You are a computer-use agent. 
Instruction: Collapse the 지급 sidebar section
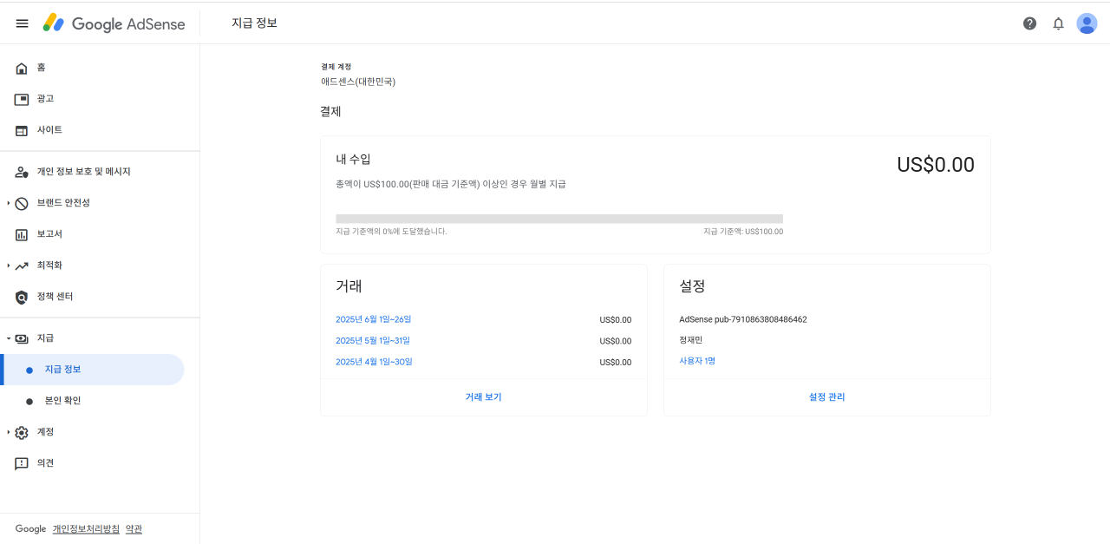click(x=7, y=338)
